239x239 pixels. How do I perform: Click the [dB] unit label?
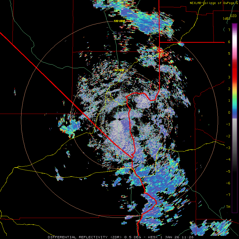pyautogui.click(x=227, y=18)
